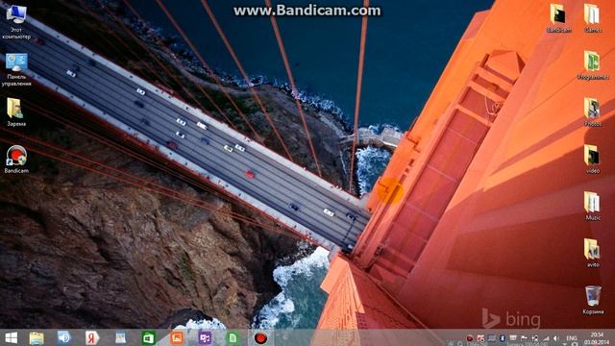Select the 'Зарема' user folder icon

(x=16, y=111)
